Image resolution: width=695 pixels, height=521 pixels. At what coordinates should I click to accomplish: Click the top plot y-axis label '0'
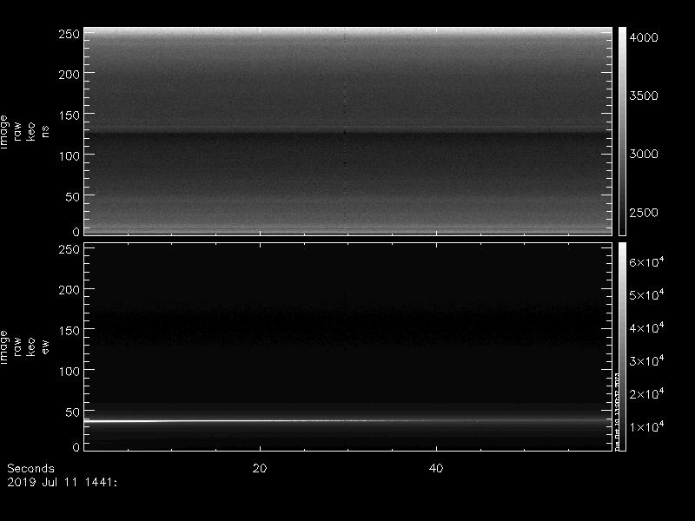tap(76, 231)
